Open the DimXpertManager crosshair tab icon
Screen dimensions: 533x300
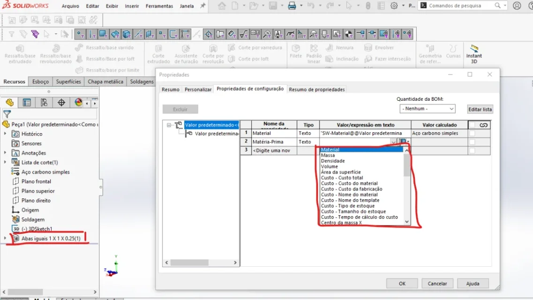pos(61,102)
